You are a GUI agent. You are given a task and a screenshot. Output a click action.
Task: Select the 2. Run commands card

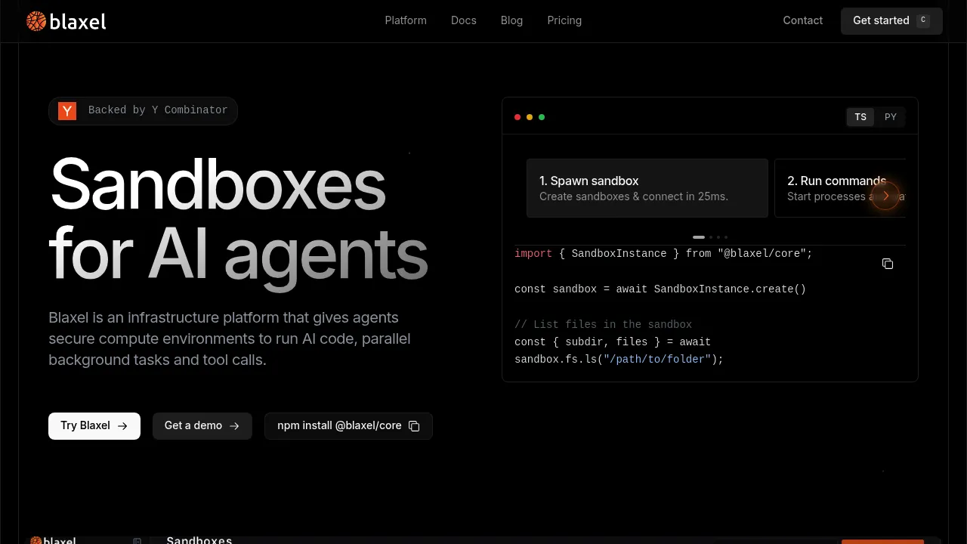(840, 188)
